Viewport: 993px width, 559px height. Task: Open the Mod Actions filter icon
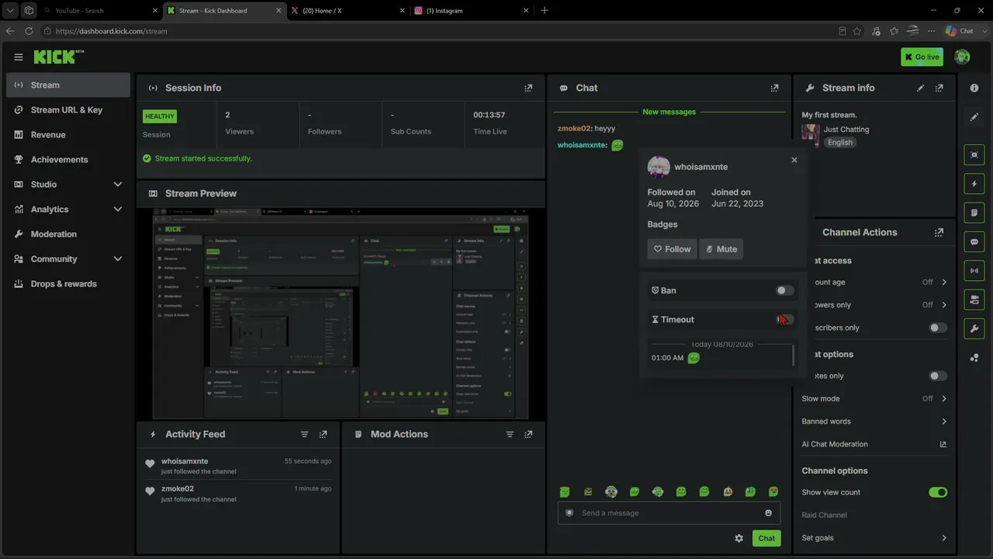pyautogui.click(x=510, y=435)
